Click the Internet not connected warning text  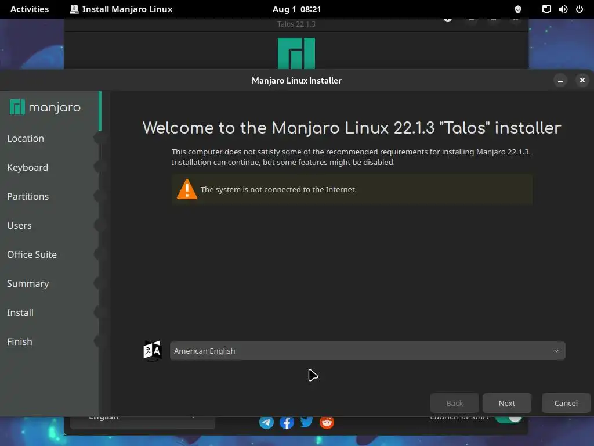pos(278,190)
